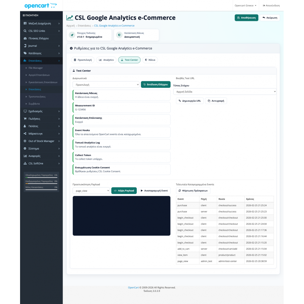Screen dimensions: 304x304
Task: Click the CSL SEO Links magnifier icon
Action: coord(25,31)
